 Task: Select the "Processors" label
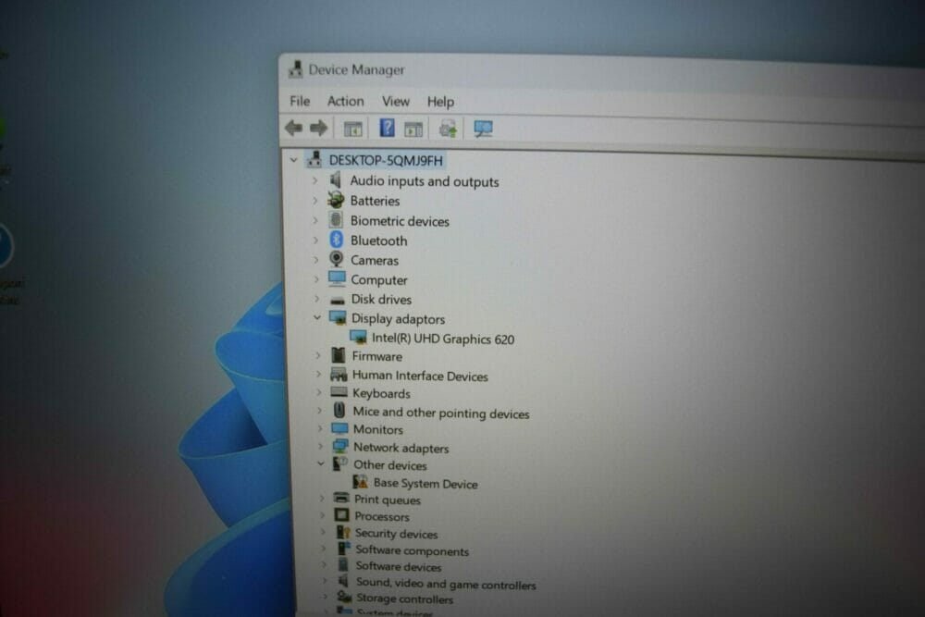[x=382, y=516]
